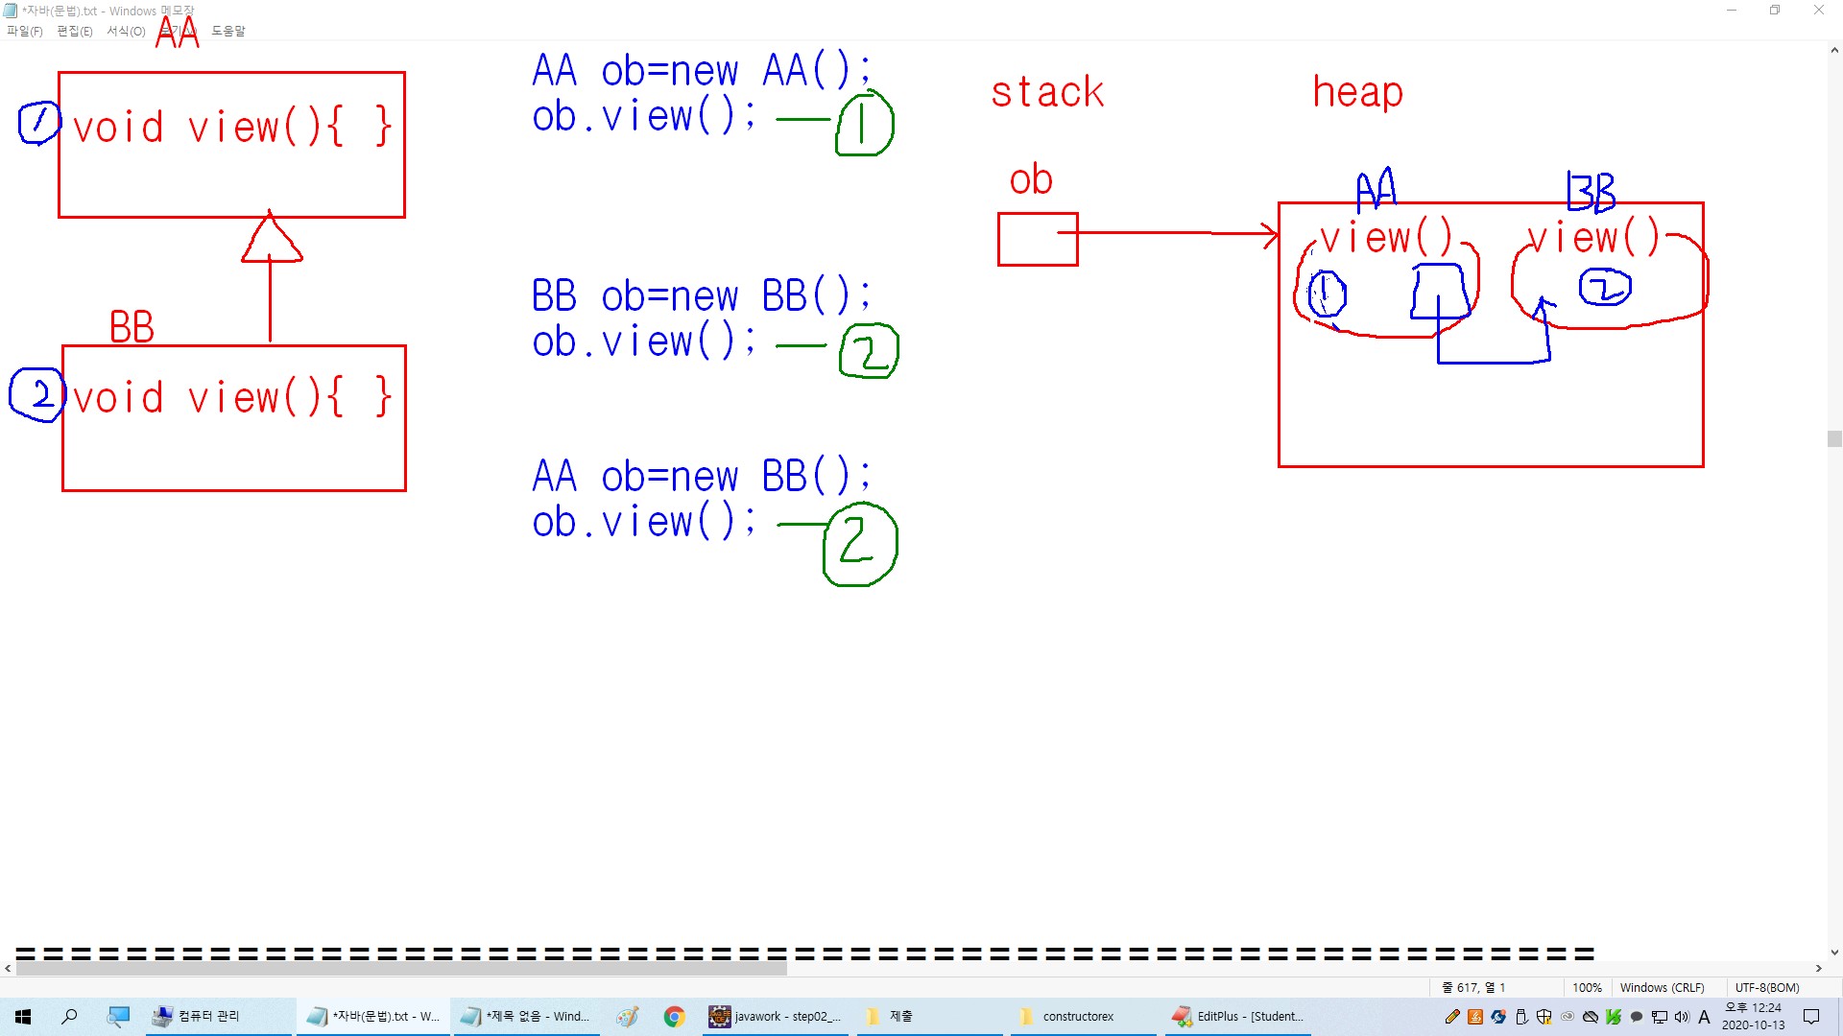
Task: Click the Java orange tray icon
Action: (1475, 1017)
